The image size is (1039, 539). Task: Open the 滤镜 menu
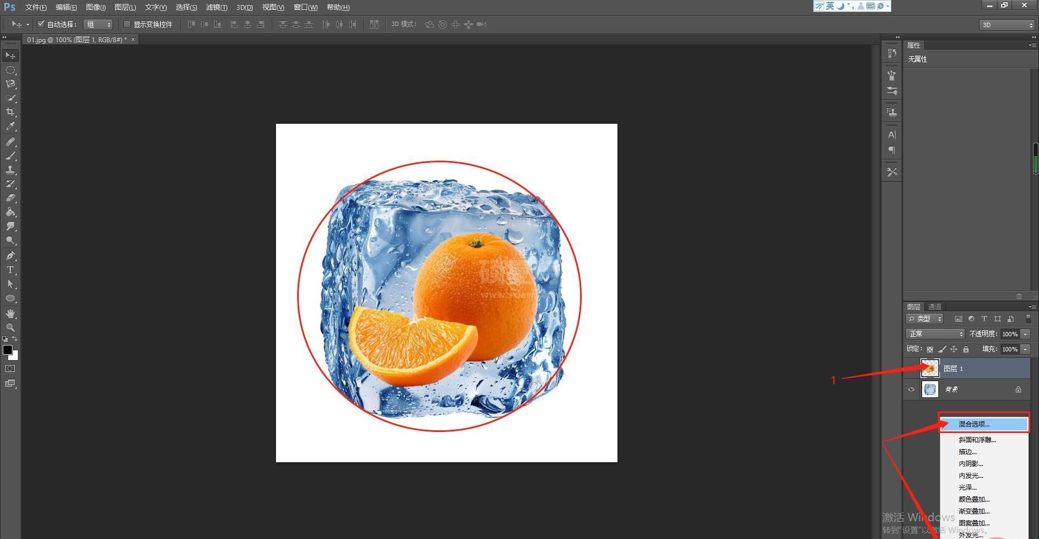[216, 7]
